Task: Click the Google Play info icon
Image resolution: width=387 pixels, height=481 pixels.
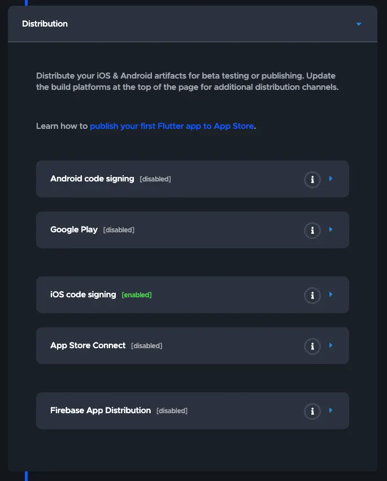Action: [x=312, y=230]
